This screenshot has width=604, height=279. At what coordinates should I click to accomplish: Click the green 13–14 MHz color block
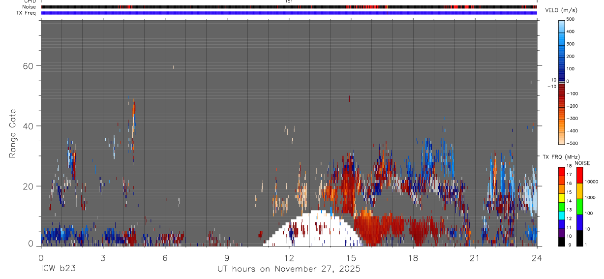[x=562, y=206]
